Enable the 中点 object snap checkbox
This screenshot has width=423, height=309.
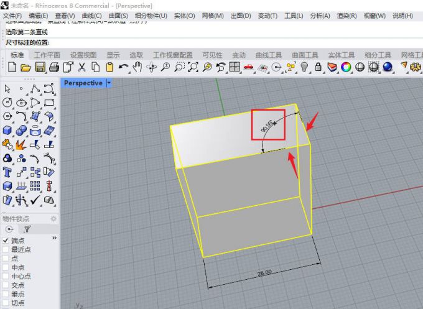(x=6, y=267)
